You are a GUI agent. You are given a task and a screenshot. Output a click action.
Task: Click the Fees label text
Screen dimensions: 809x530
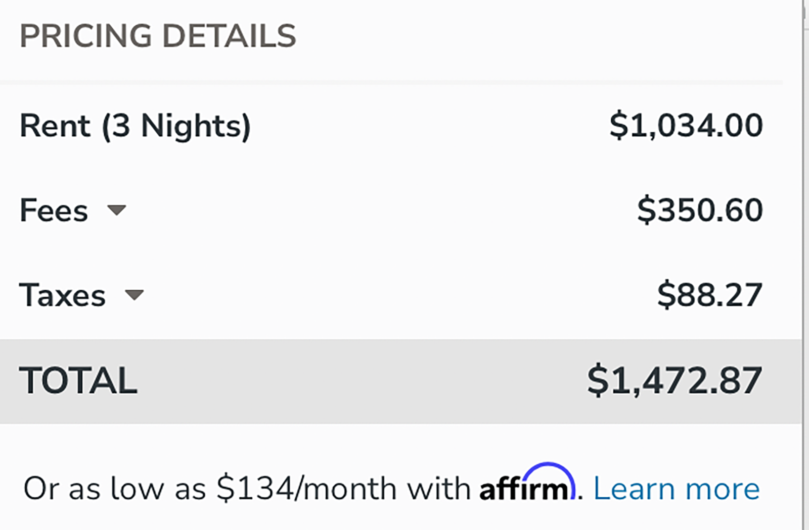click(x=54, y=210)
